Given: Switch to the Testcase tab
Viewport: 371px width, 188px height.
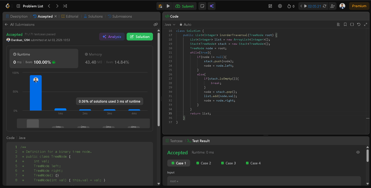Looking at the screenshot, I should 174,141.
